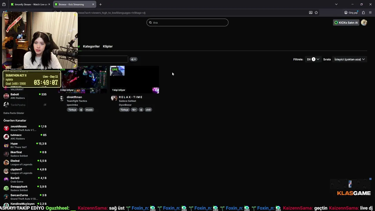Click cigdemT avatar in recommended channels
Image resolution: width=375 pixels, height=211 pixels.
tap(6, 171)
